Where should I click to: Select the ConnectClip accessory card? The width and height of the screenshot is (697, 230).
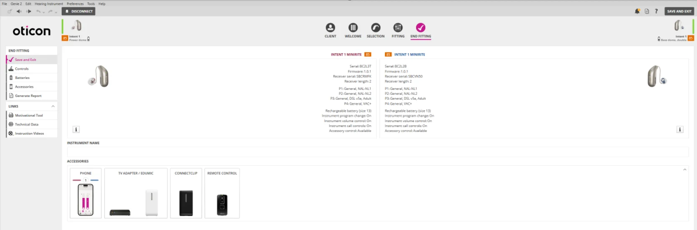click(x=186, y=193)
